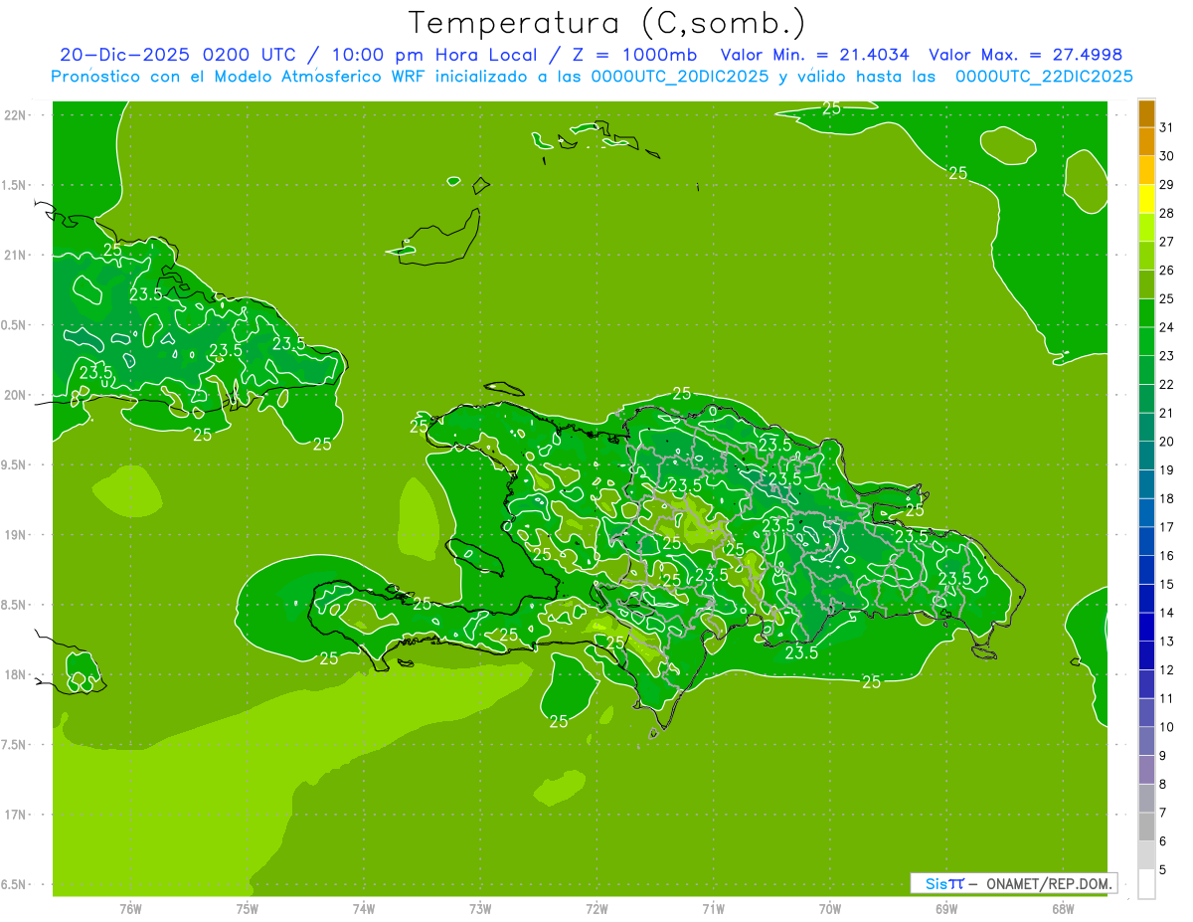Click the 72W longitude axis label
The image size is (1193, 922).
(596, 908)
